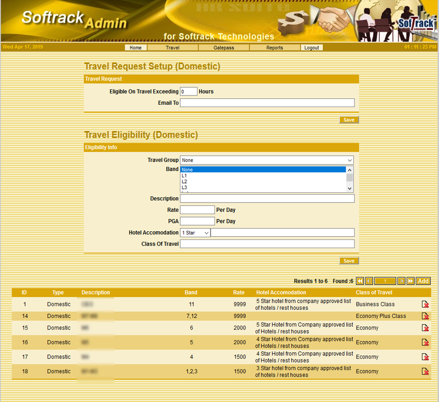Open the Travel menu
Image resolution: width=439 pixels, height=402 pixels.
coord(173,48)
